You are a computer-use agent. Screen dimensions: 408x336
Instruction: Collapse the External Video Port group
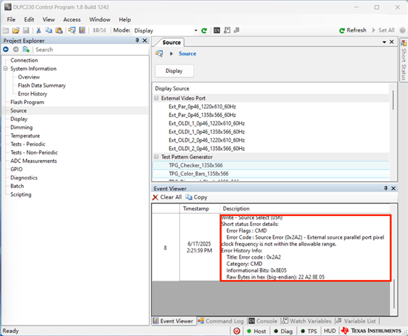click(x=156, y=98)
